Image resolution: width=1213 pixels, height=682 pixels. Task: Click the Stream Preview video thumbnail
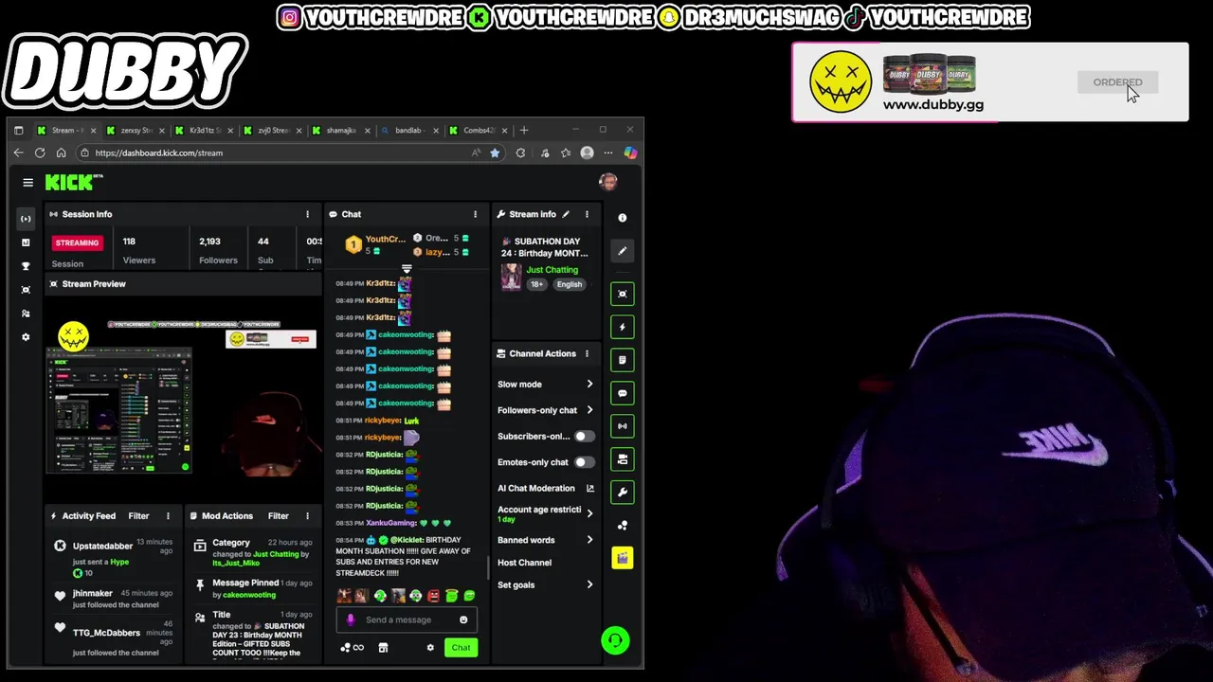point(183,399)
